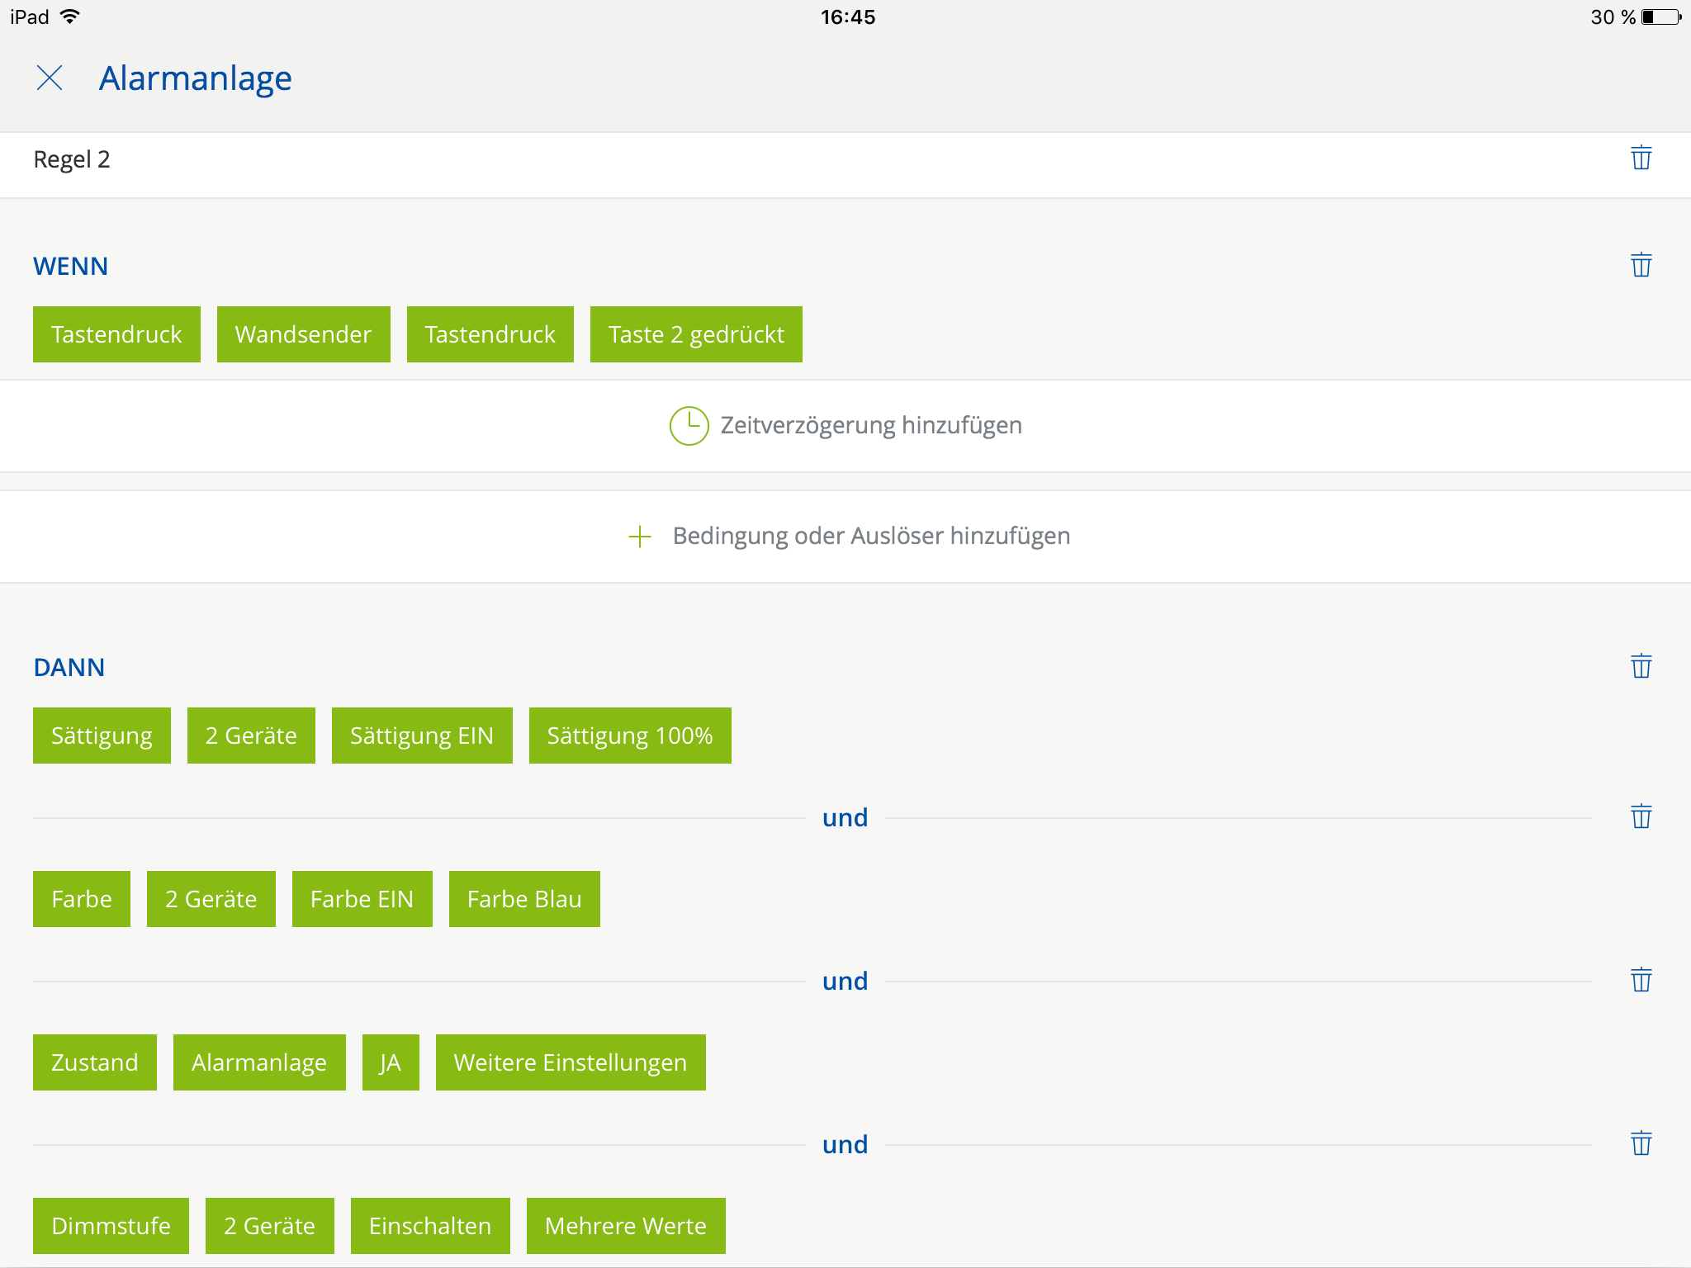Close the Alarmanlage editor with X
Viewport: 1691px width, 1268px height.
(x=50, y=78)
